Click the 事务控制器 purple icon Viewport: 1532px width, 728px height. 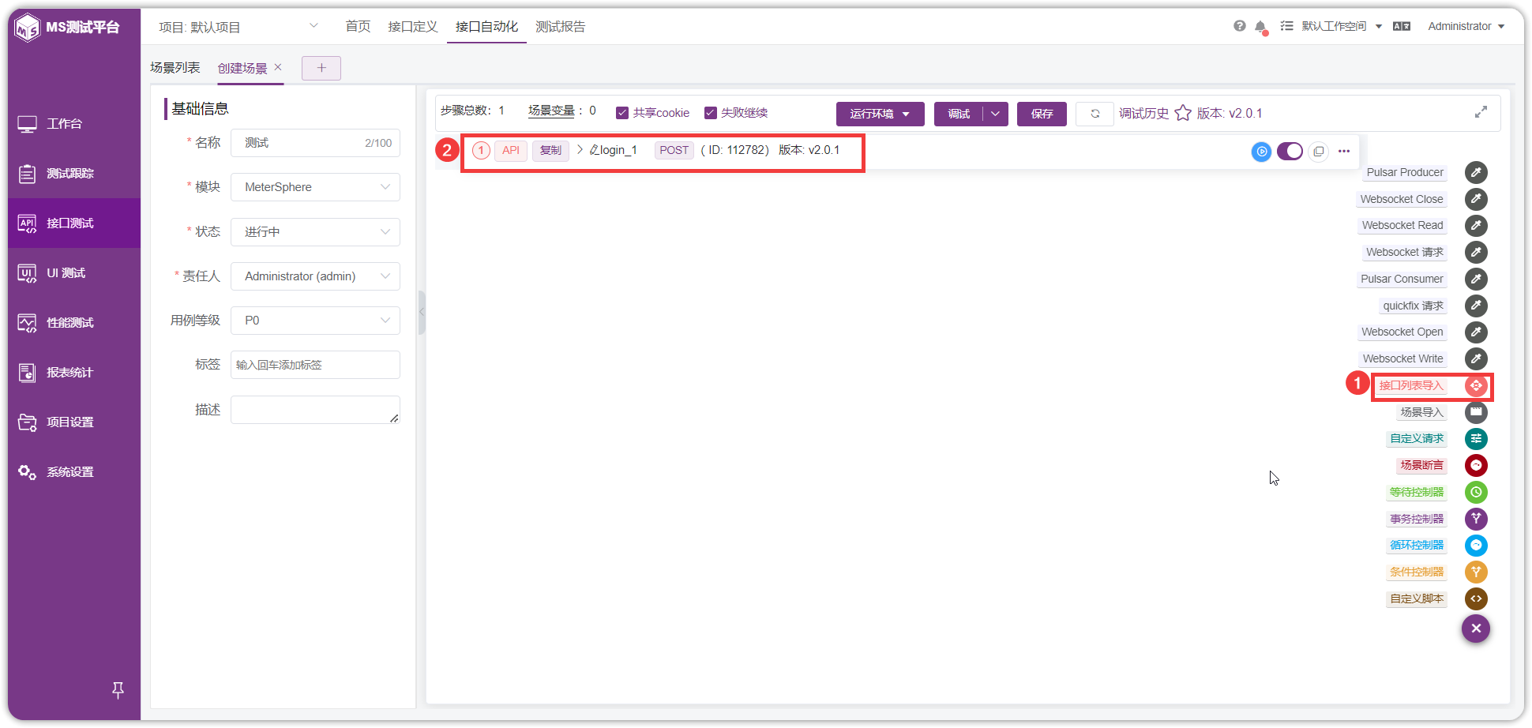pos(1476,519)
